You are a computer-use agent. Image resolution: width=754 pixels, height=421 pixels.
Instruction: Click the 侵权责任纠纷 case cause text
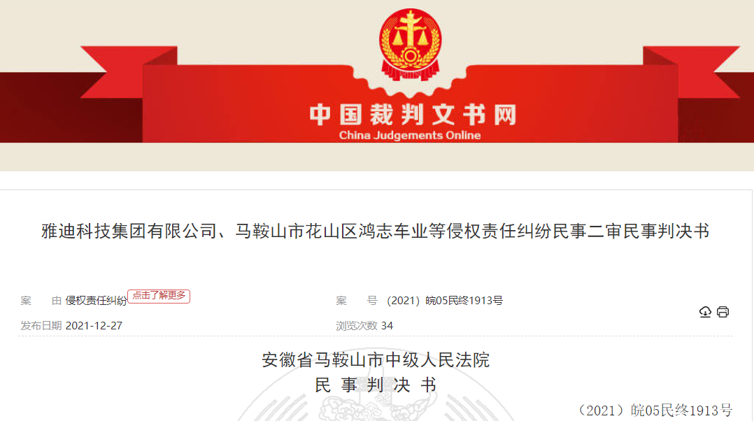pos(97,301)
